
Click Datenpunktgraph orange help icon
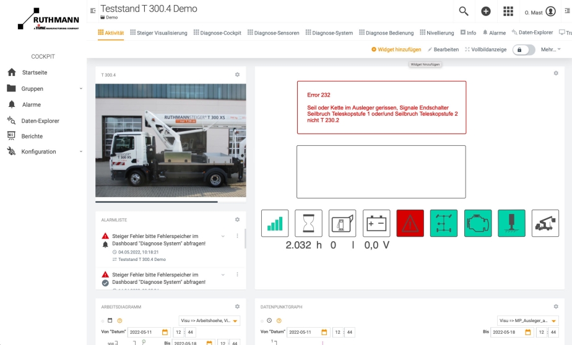tap(279, 321)
